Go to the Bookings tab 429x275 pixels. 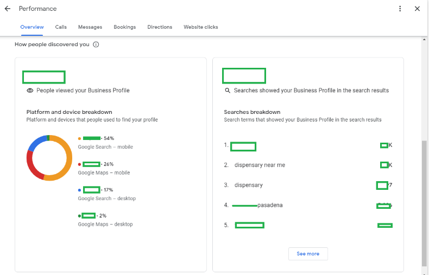coord(125,27)
